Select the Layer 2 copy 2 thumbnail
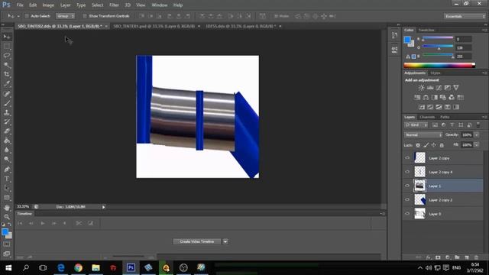The image size is (489, 275). point(419,200)
